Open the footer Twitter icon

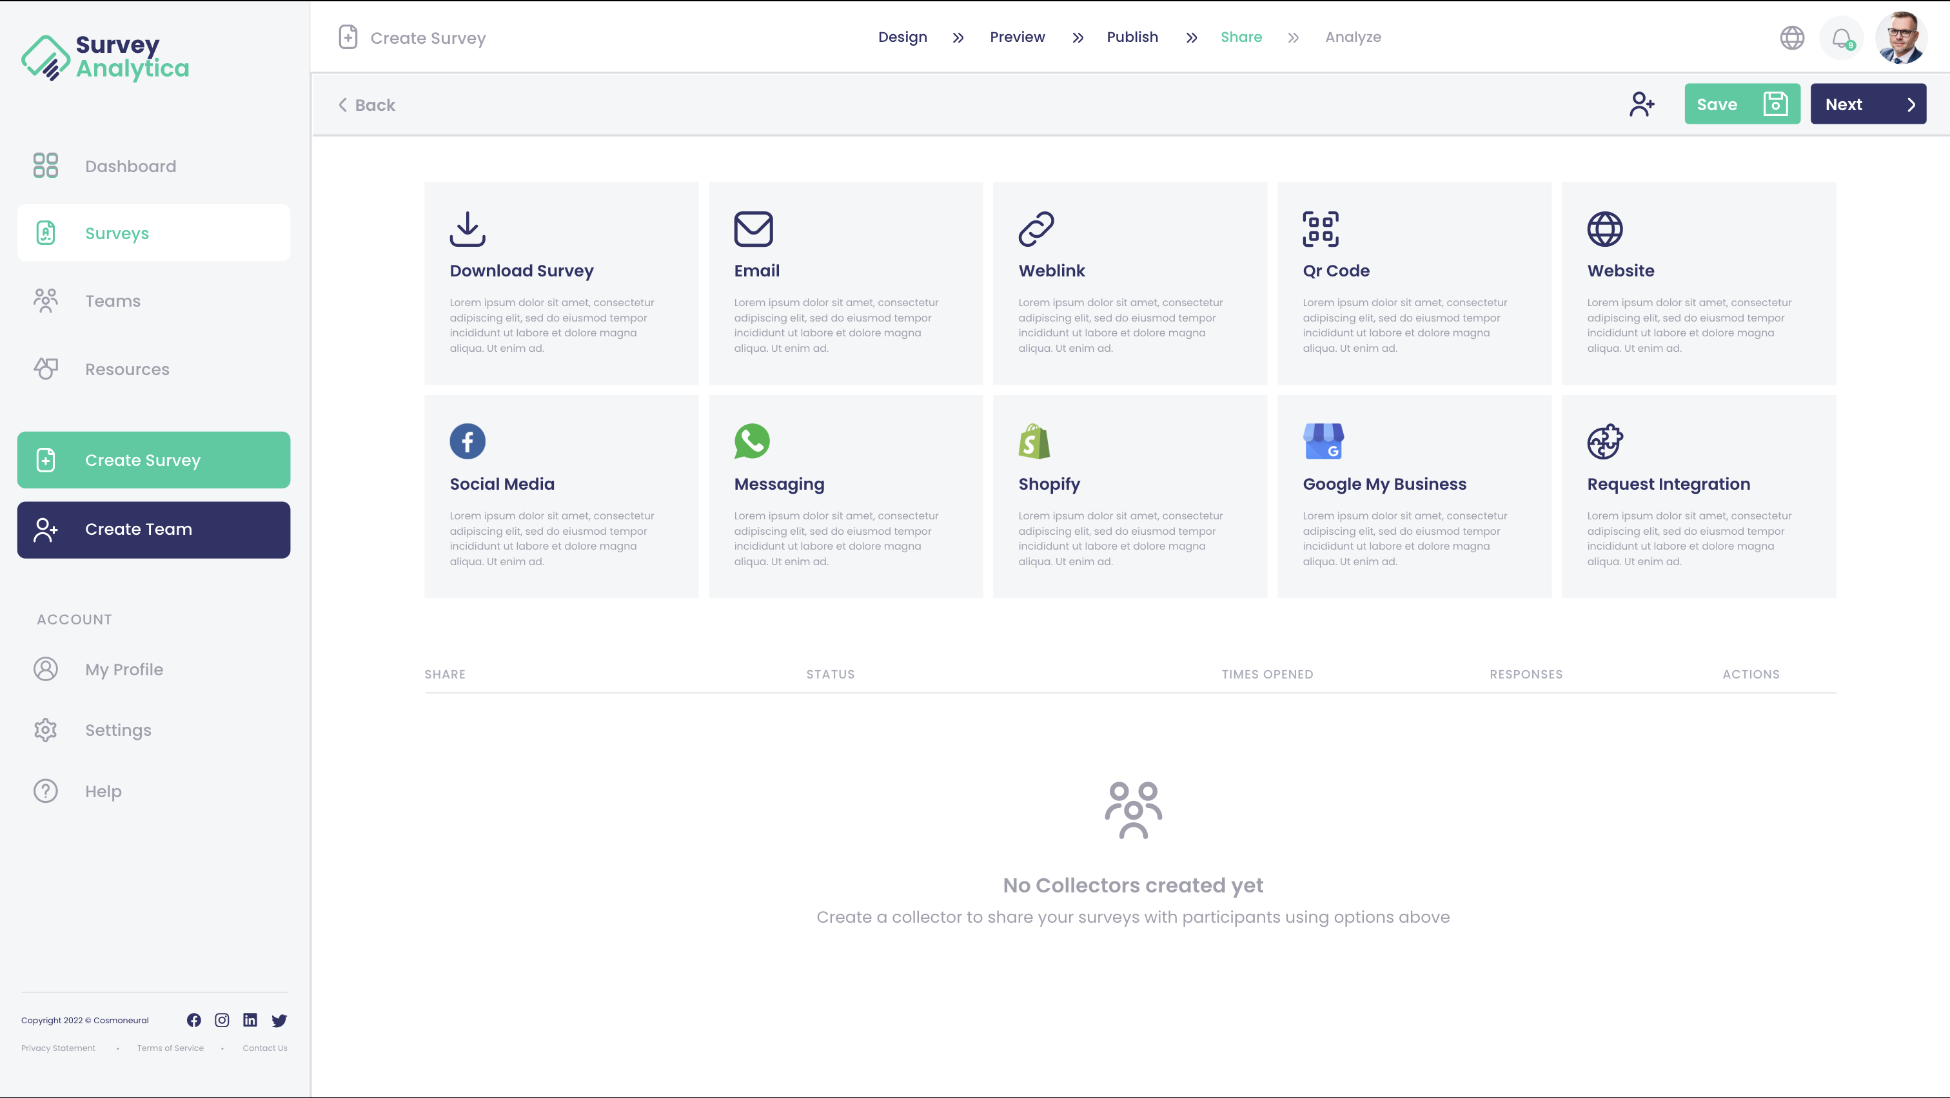[279, 1020]
